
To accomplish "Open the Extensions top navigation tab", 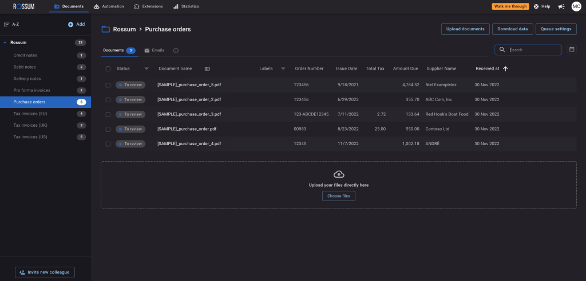I will pyautogui.click(x=148, y=6).
